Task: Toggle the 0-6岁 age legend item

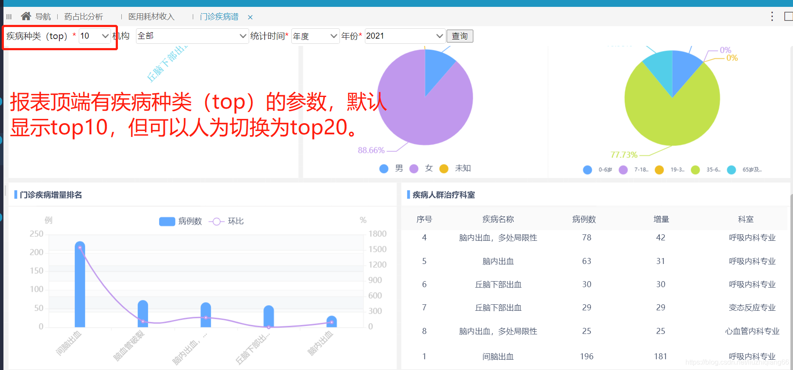Action: click(598, 170)
